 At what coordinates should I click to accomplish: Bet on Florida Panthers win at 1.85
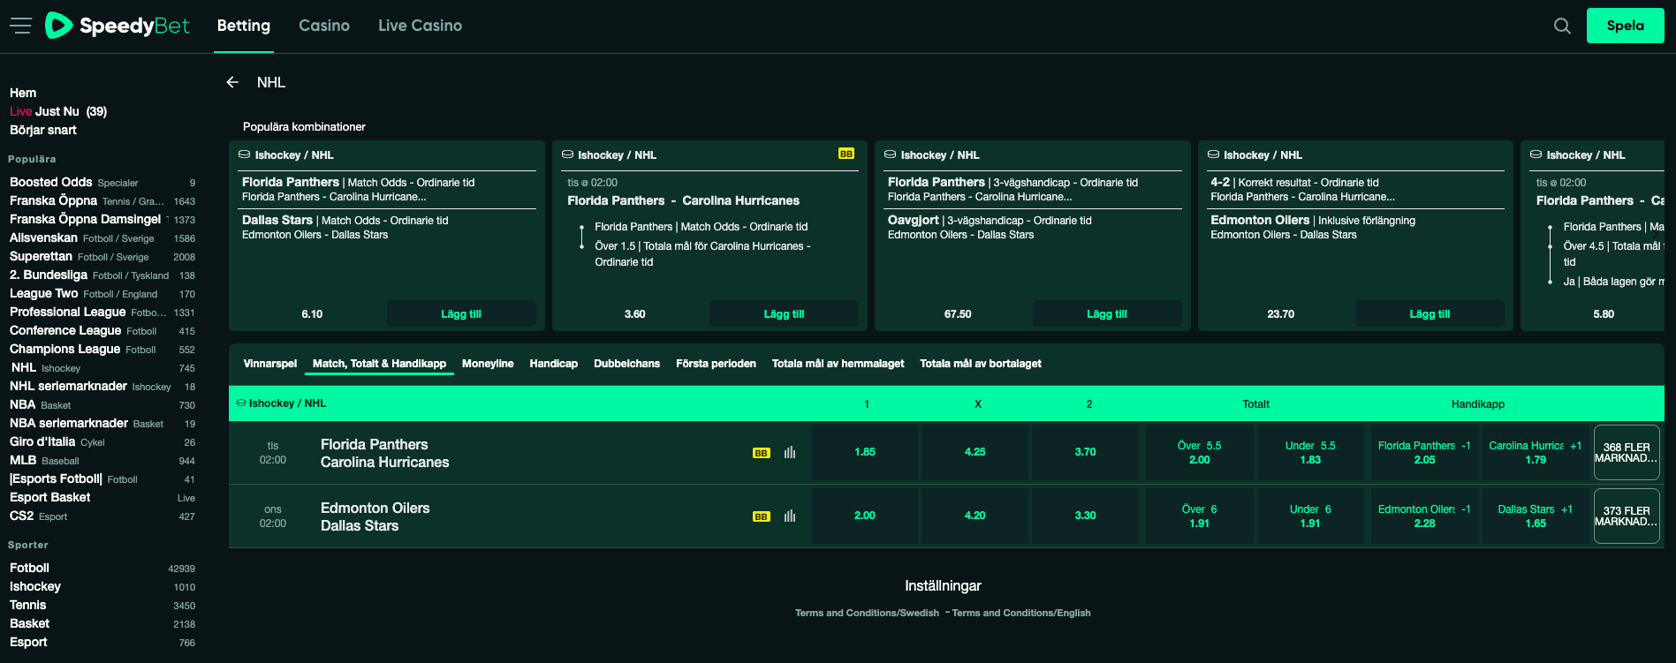865,452
